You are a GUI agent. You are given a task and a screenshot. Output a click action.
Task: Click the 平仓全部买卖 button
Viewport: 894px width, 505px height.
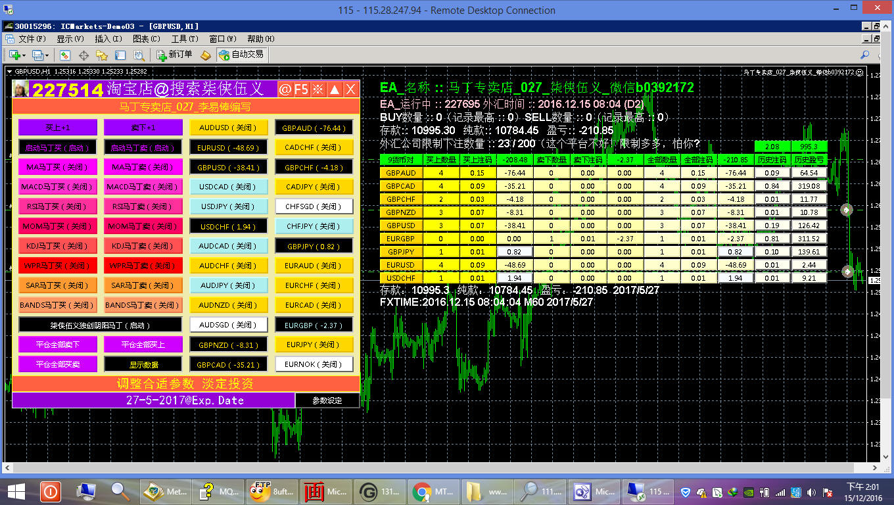pos(58,364)
